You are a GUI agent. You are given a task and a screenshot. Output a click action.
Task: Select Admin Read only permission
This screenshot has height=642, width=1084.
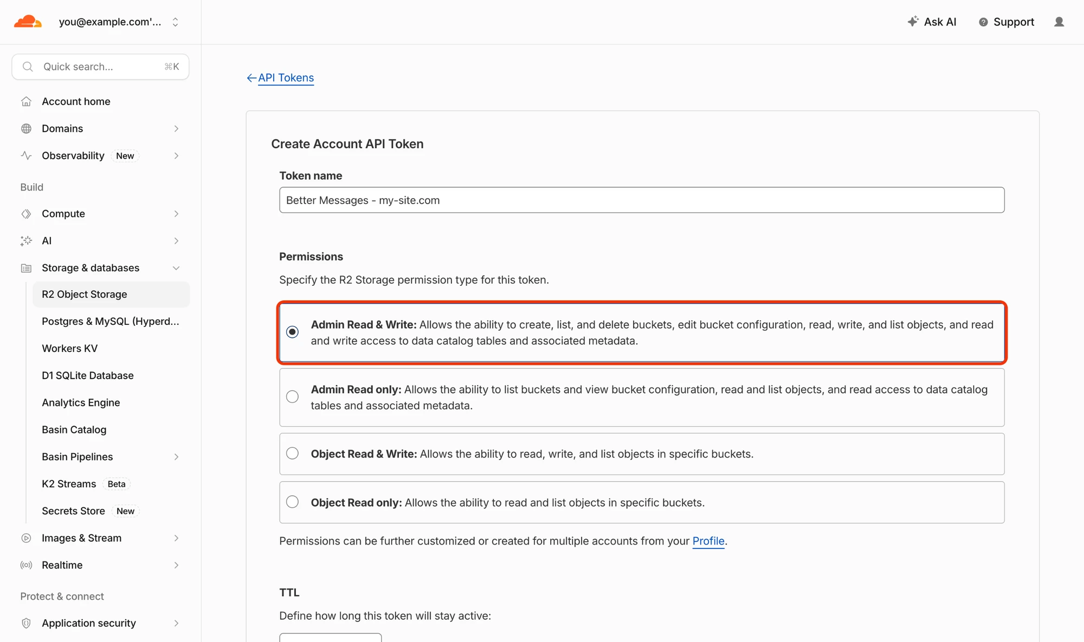[292, 397]
